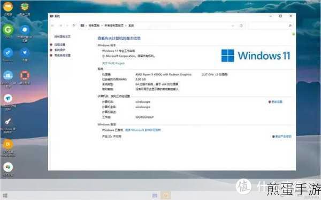The image size is (321, 200).
Task: Click the purple taskbar app icon
Action: (155, 196)
